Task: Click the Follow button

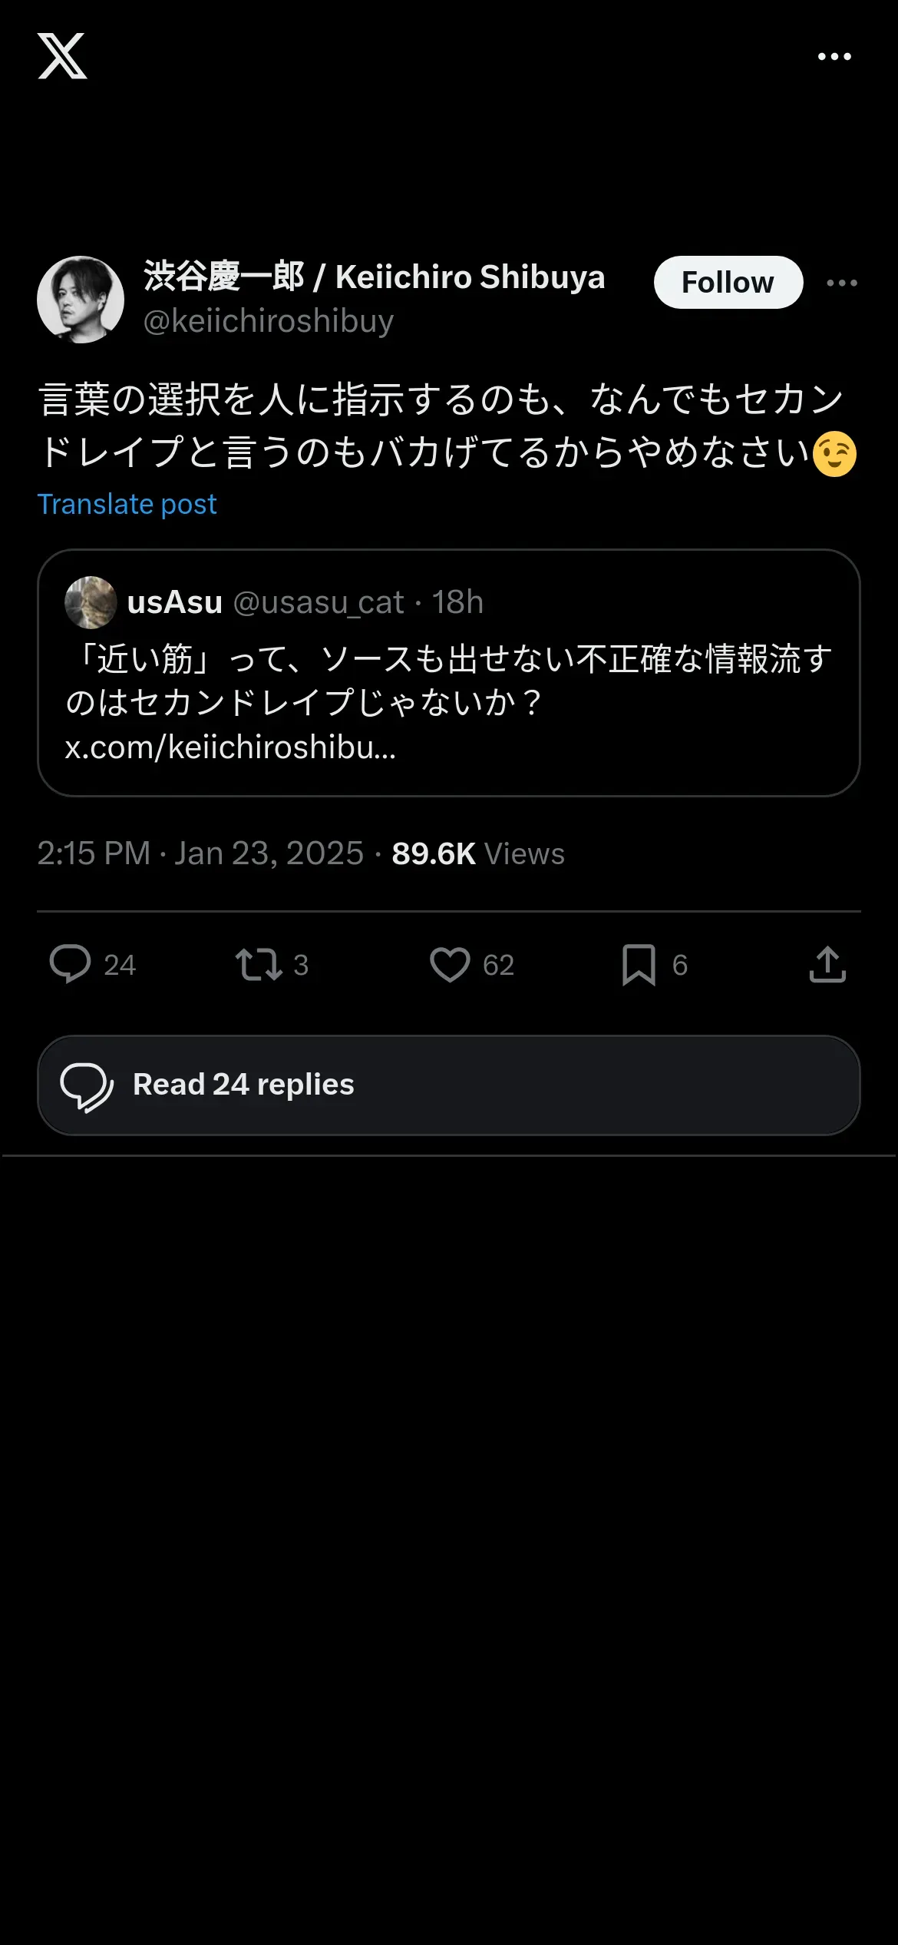Action: click(728, 283)
